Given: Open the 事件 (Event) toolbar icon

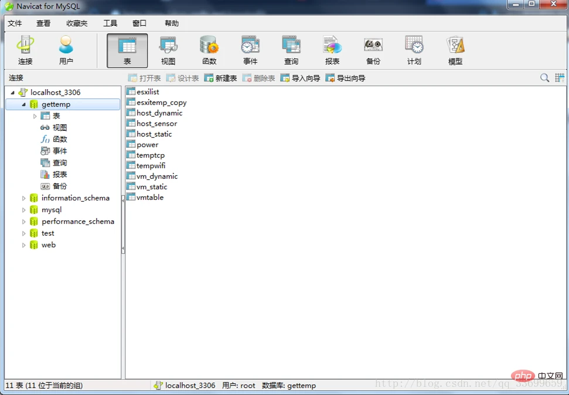Looking at the screenshot, I should coord(250,51).
